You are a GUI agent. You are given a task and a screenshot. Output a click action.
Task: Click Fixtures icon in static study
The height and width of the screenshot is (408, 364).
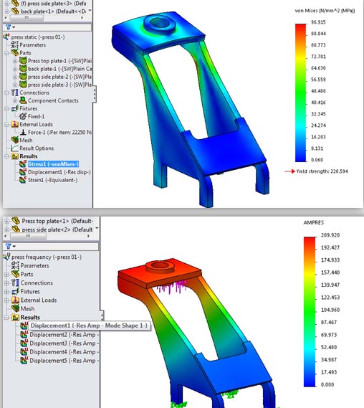point(15,108)
